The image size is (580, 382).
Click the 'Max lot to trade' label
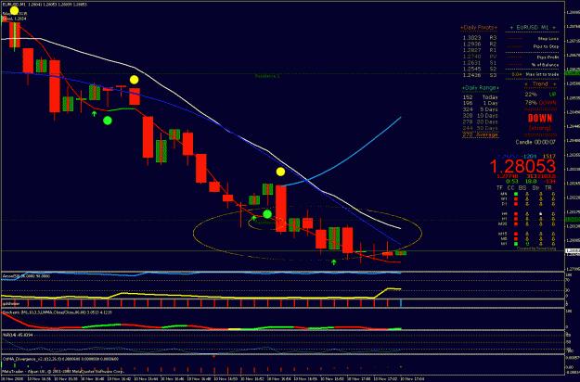542,74
